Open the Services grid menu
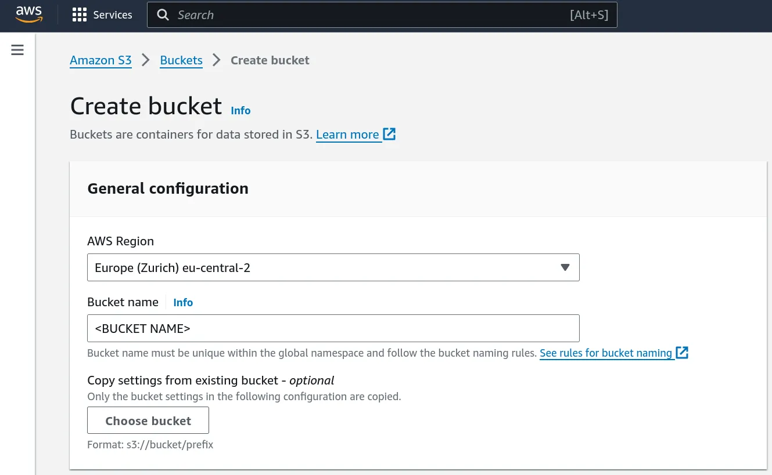The image size is (772, 475). click(80, 15)
